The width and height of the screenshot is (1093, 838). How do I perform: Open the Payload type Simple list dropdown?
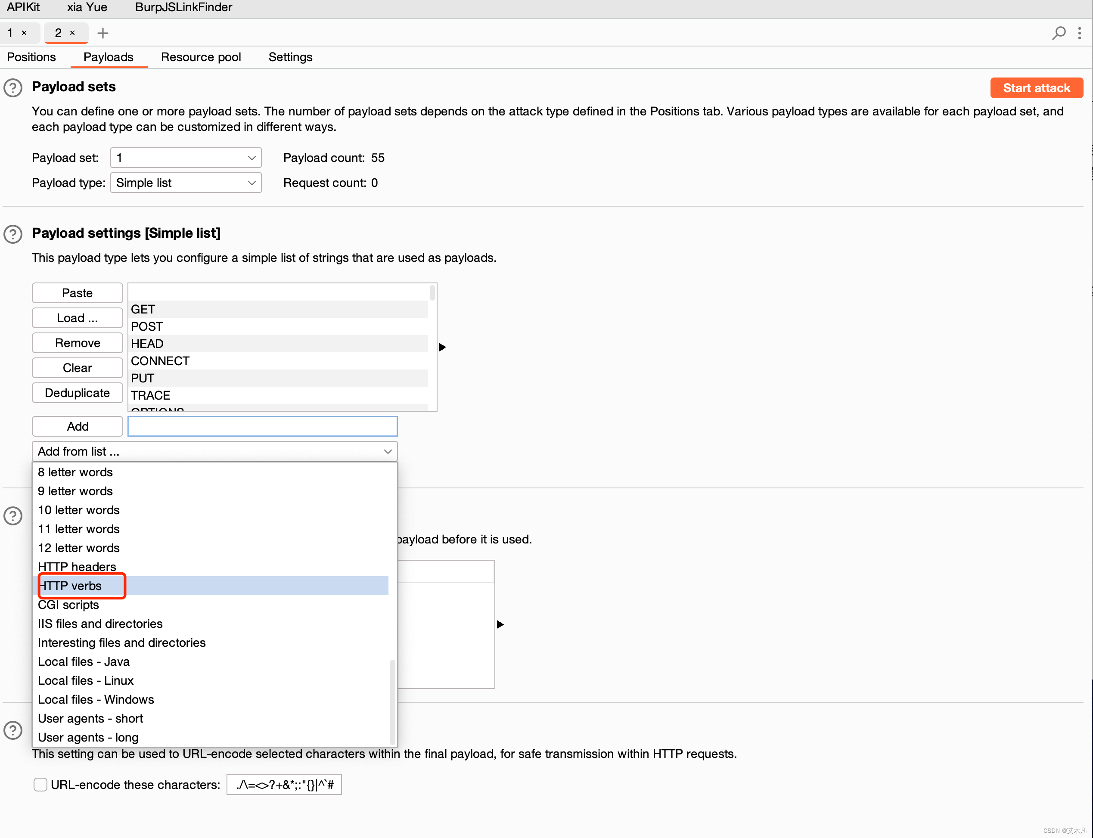tap(186, 183)
